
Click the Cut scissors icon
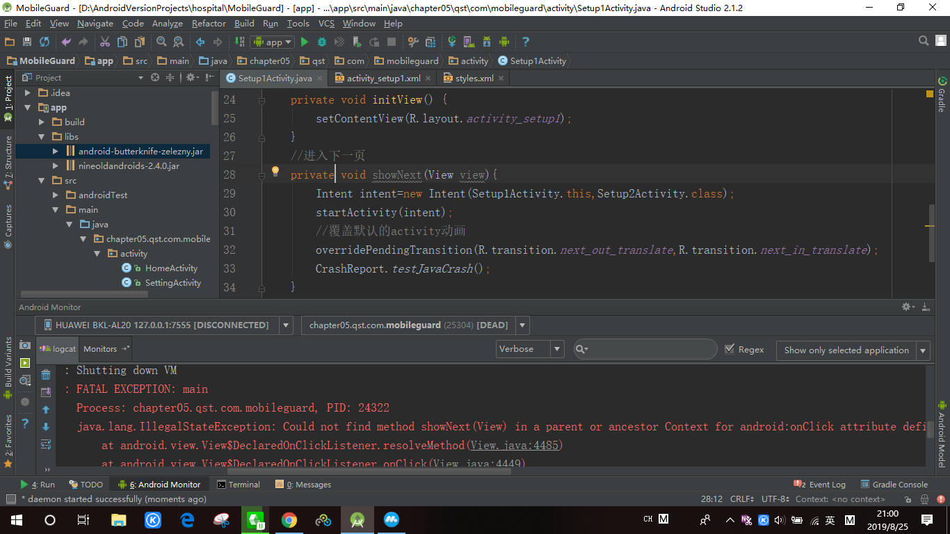[x=105, y=42]
